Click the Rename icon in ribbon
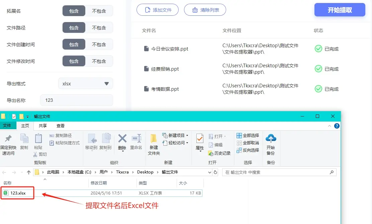This screenshot has width=372, height=224. click(136, 139)
